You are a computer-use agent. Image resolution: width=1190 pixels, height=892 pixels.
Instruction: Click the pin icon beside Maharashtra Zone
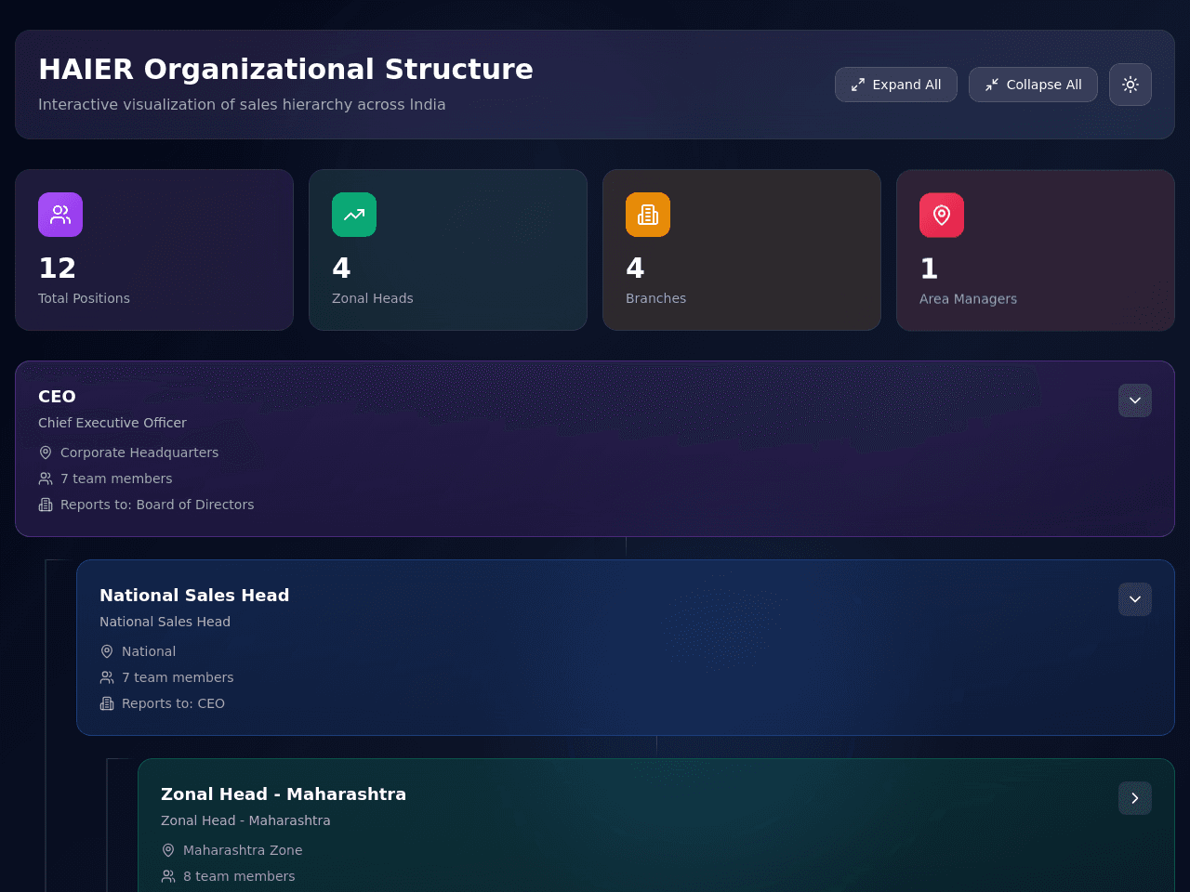pyautogui.click(x=168, y=850)
